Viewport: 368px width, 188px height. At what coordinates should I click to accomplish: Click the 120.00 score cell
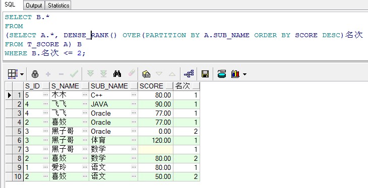pos(156,140)
